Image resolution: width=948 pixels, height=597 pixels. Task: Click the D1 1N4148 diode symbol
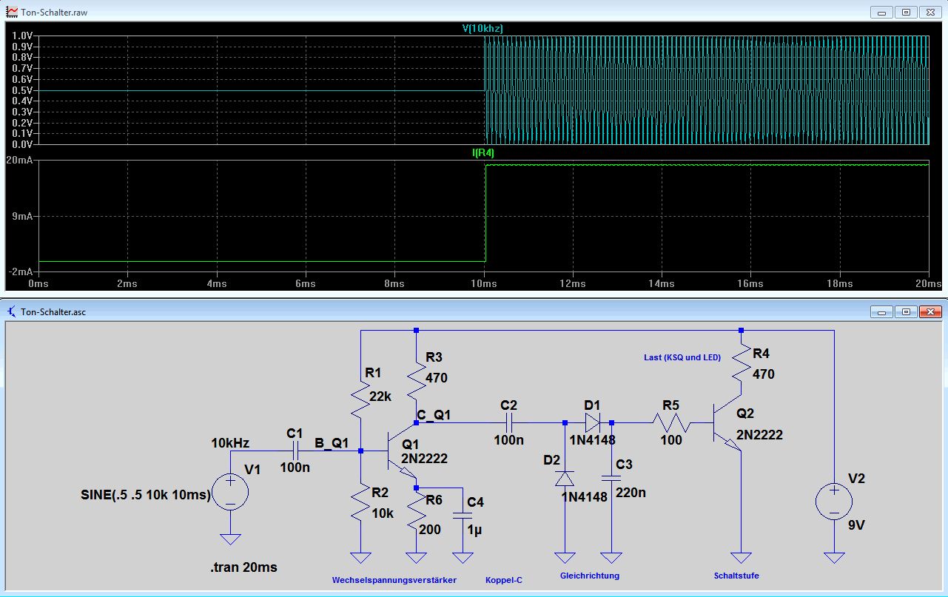[594, 423]
